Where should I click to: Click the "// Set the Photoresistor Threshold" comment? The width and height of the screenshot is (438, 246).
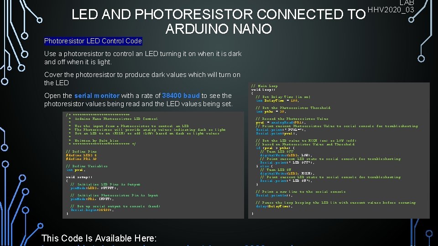(293, 108)
